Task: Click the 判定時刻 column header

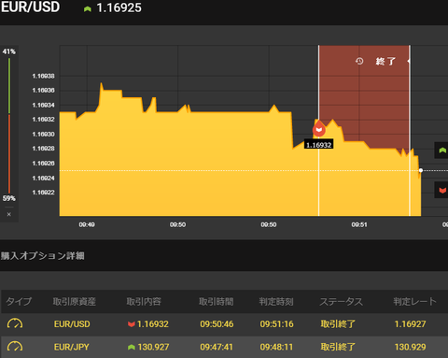Action: [x=276, y=301]
